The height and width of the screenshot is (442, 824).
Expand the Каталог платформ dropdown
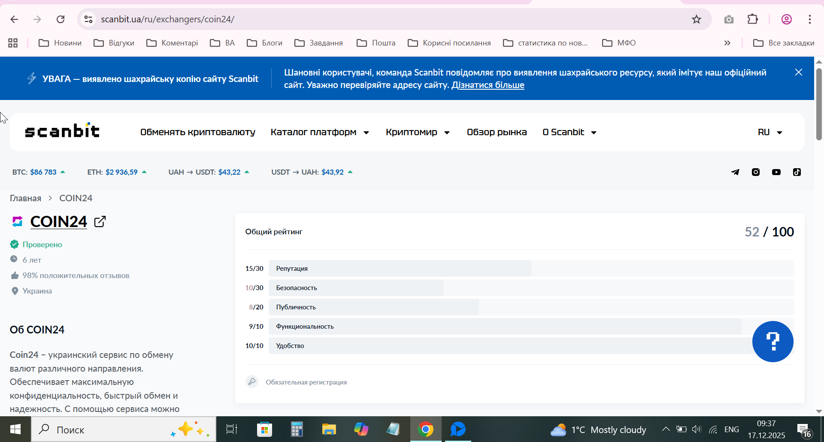tap(320, 132)
